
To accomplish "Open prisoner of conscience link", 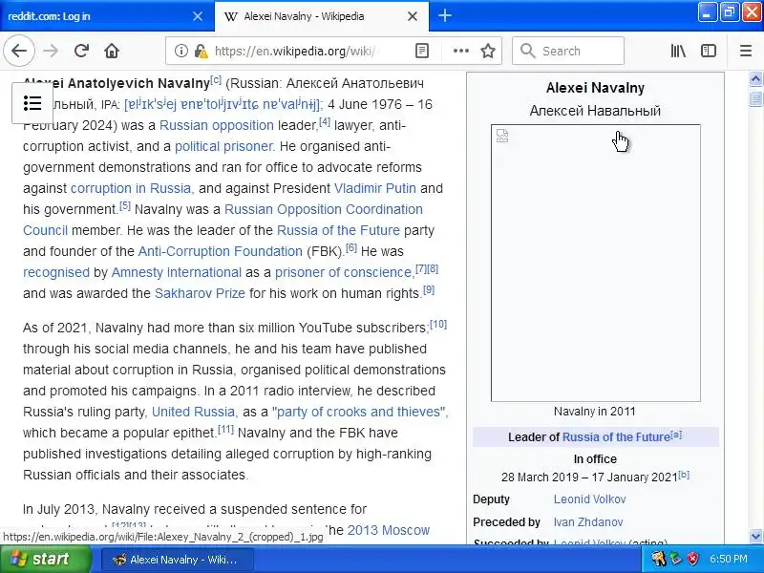I will [344, 272].
